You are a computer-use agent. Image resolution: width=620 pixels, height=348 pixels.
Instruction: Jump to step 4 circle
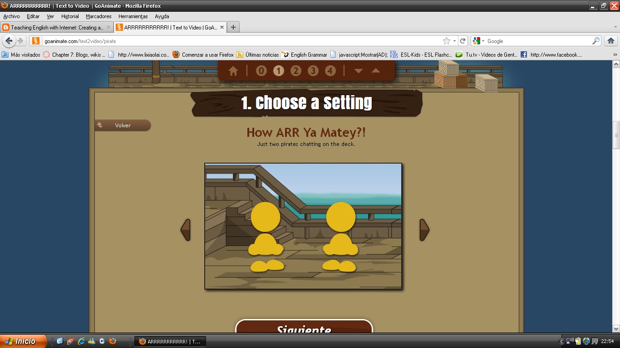point(330,71)
